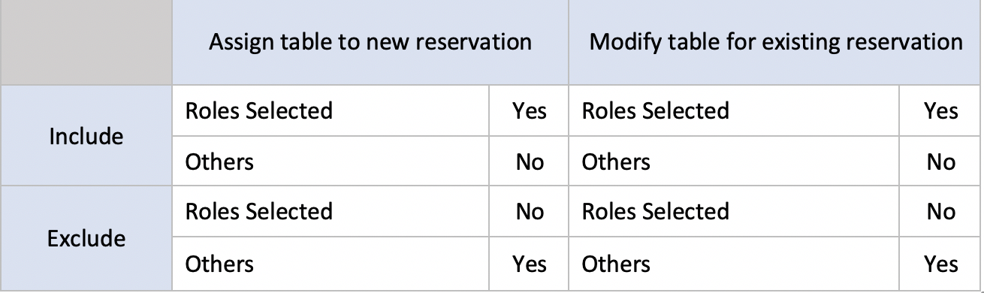The height and width of the screenshot is (293, 984).
Task: Select the 'Modify table for existing reservation' header
Action: pyautogui.click(x=776, y=41)
